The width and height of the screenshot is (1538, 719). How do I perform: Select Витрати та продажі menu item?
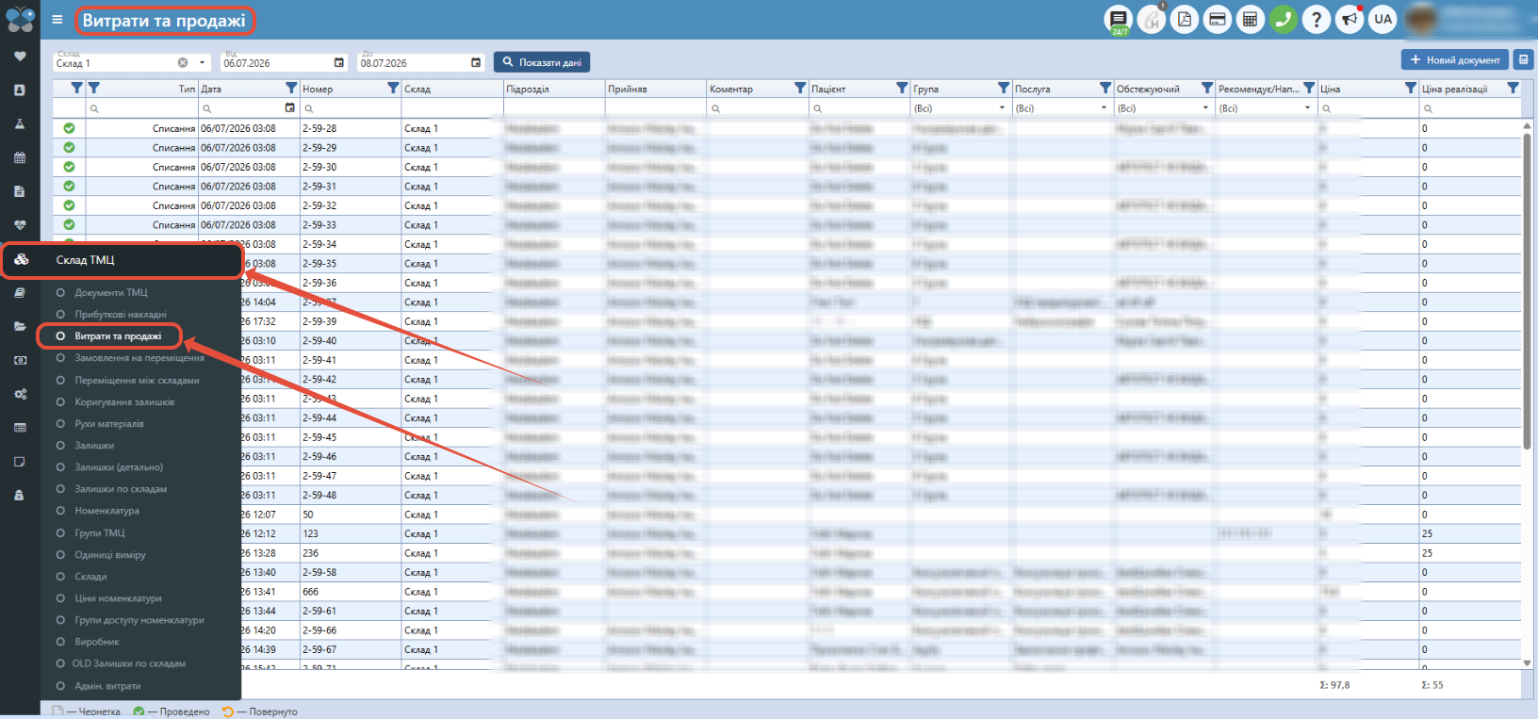pyautogui.click(x=118, y=336)
